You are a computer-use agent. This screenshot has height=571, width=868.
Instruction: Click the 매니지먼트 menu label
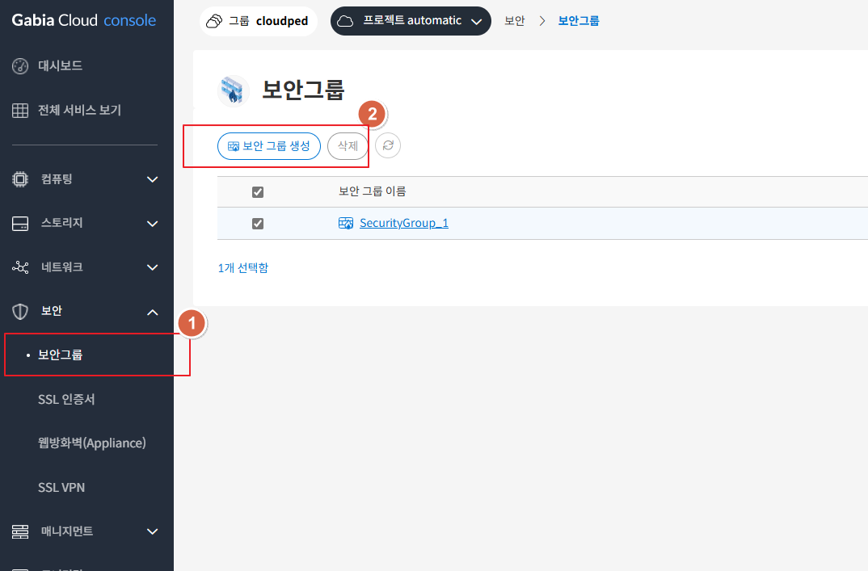click(x=67, y=531)
